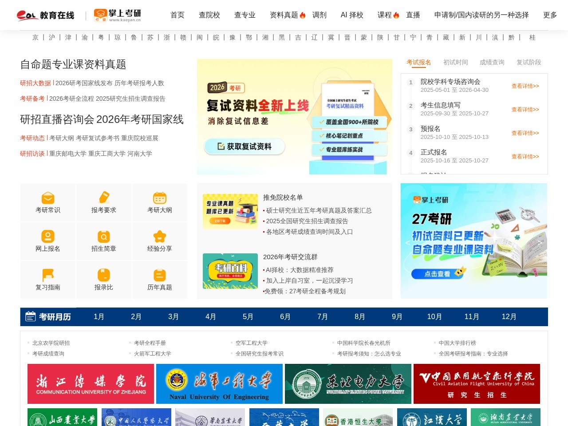This screenshot has height=426, width=568.
Task: Open the 考研动态 link
Action: point(32,138)
